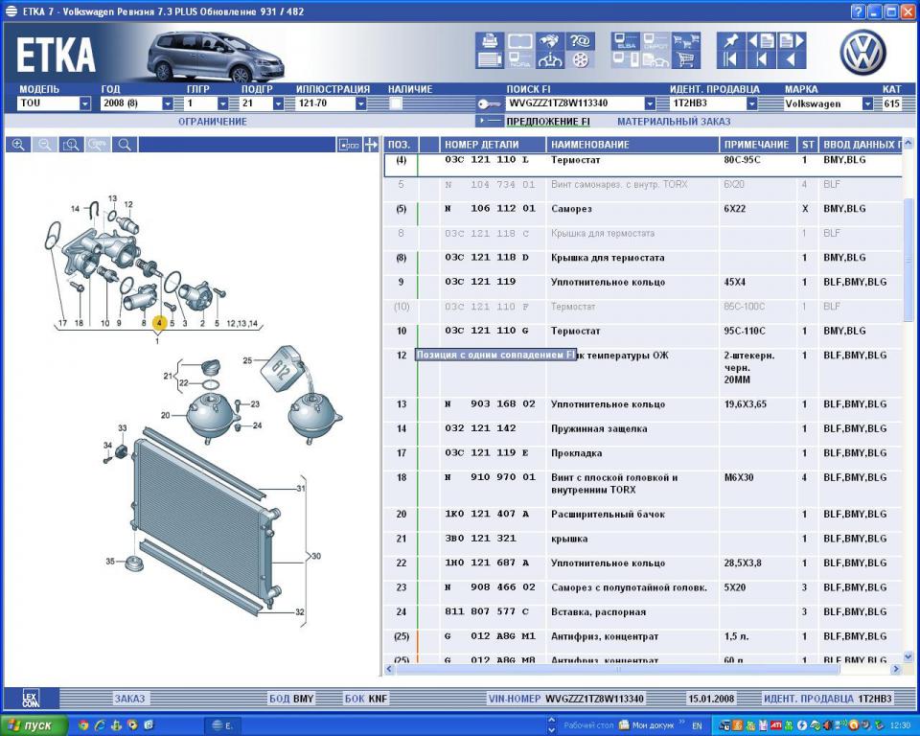
Task: Click the Windows пуск Start button
Action: 34,725
